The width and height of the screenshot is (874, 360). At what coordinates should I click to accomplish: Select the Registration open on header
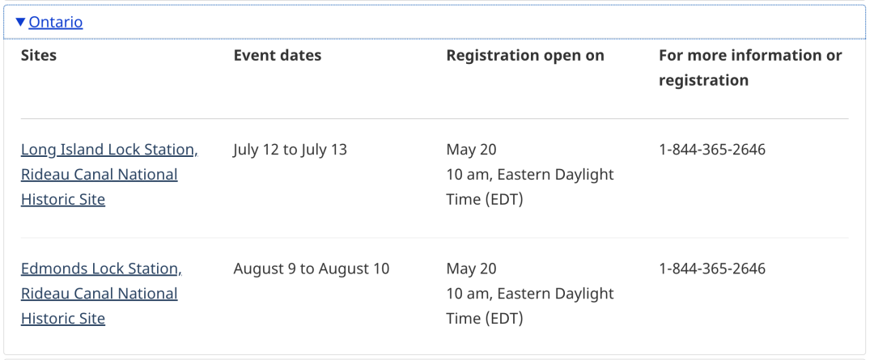[x=525, y=56]
